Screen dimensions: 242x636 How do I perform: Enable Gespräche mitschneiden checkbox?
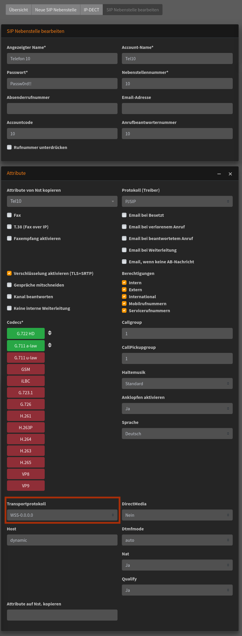pyautogui.click(x=9, y=285)
